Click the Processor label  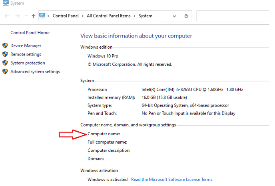coord(98,89)
